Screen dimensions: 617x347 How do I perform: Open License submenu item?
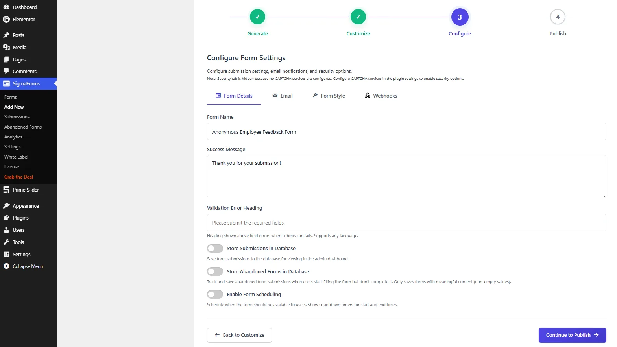12,167
